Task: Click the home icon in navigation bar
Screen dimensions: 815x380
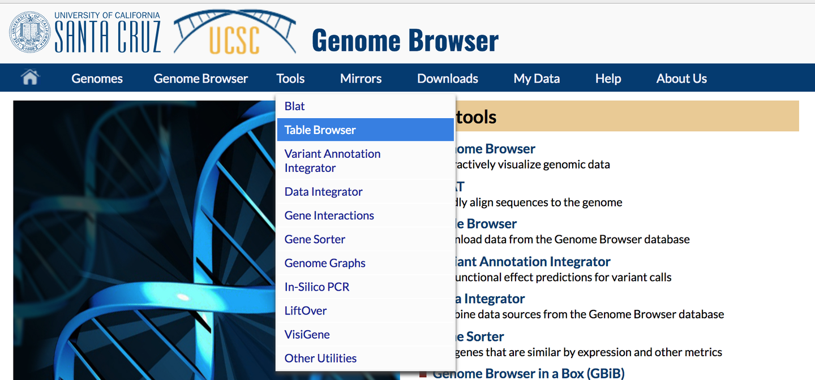Action: 29,78
